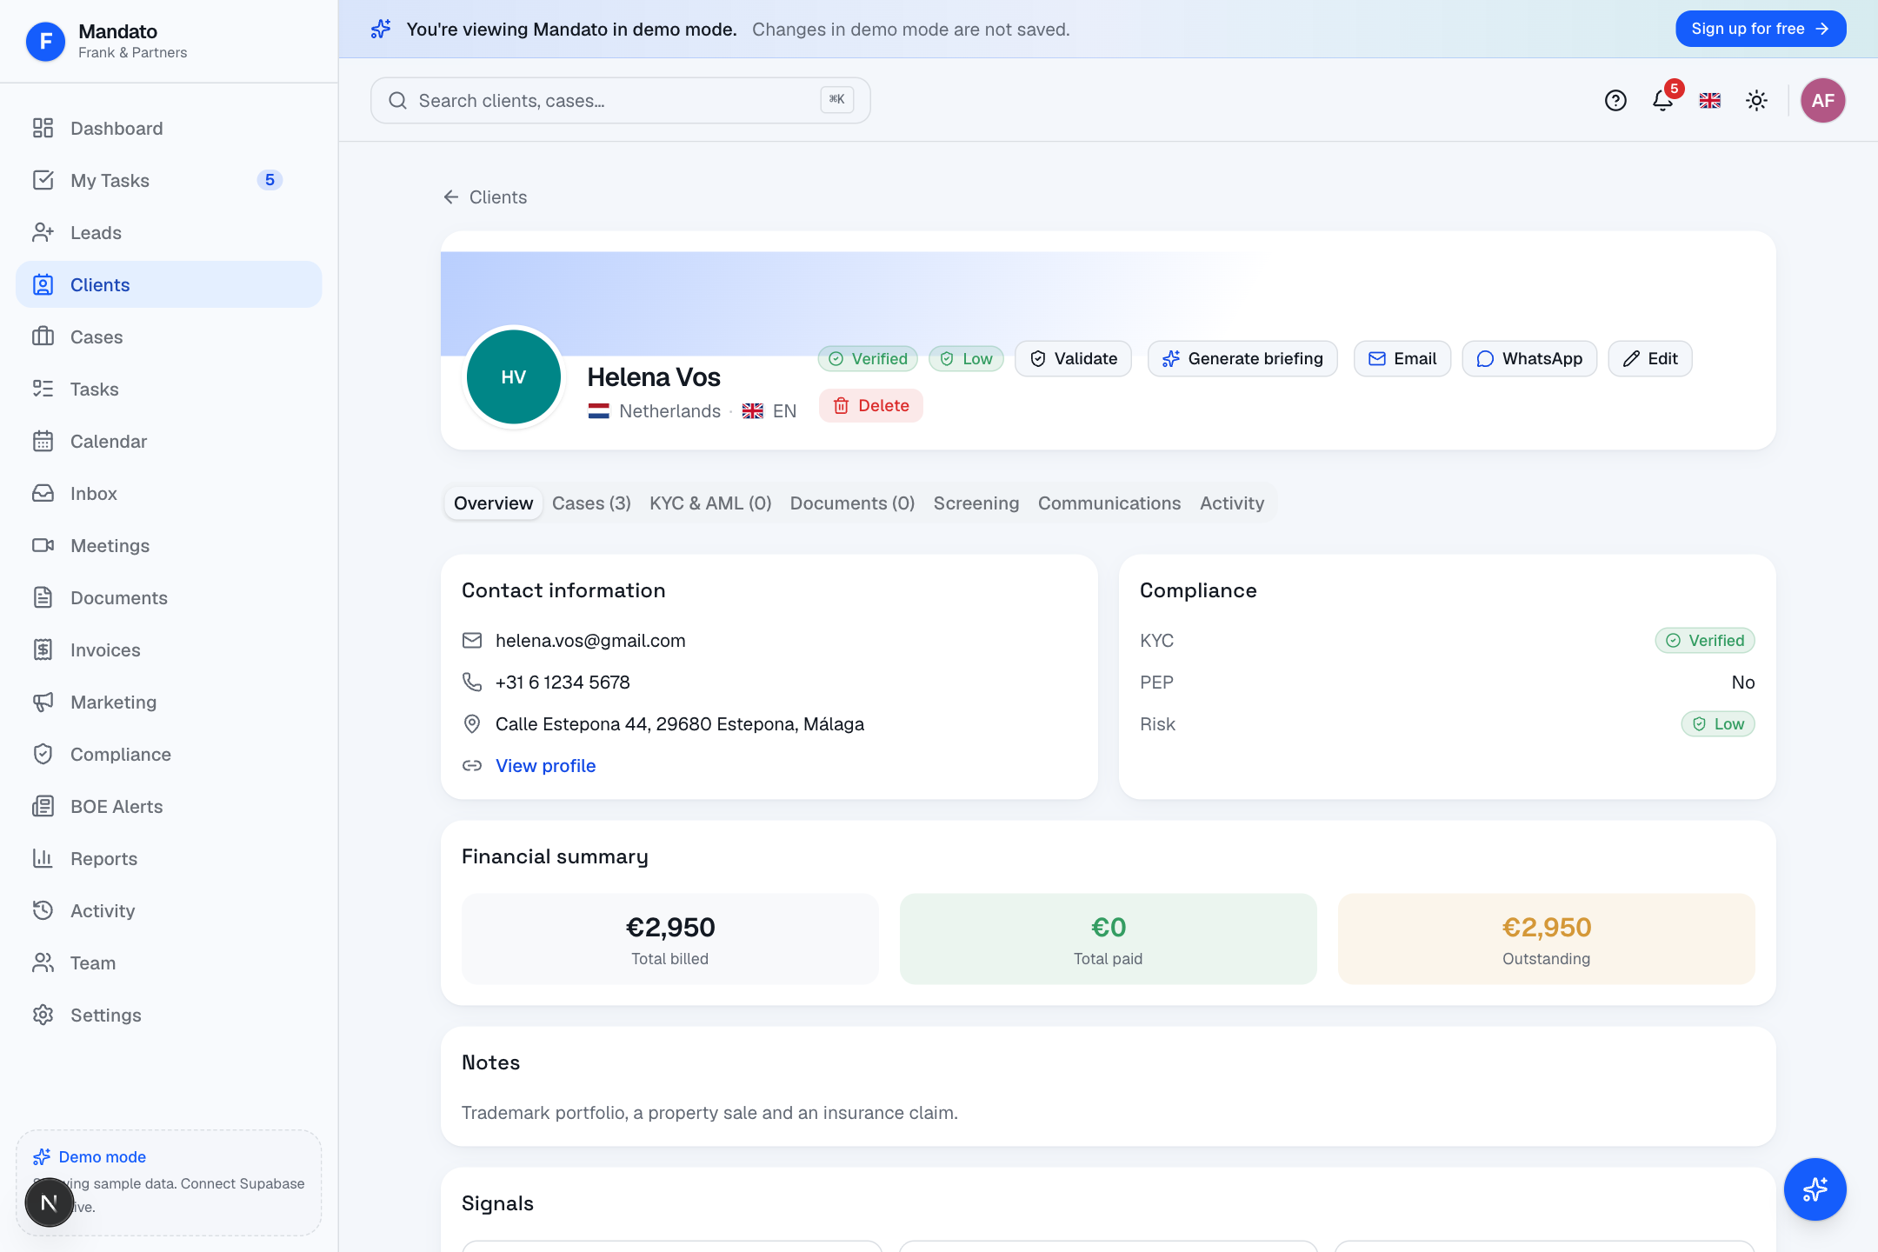Click the Netherlands country label
The image size is (1878, 1252).
point(669,410)
